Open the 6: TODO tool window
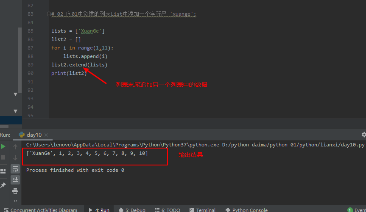Screen dimensions: 366x212 [x=168, y=209]
